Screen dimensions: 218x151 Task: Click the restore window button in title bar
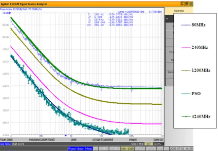pyautogui.click(x=187, y=4)
